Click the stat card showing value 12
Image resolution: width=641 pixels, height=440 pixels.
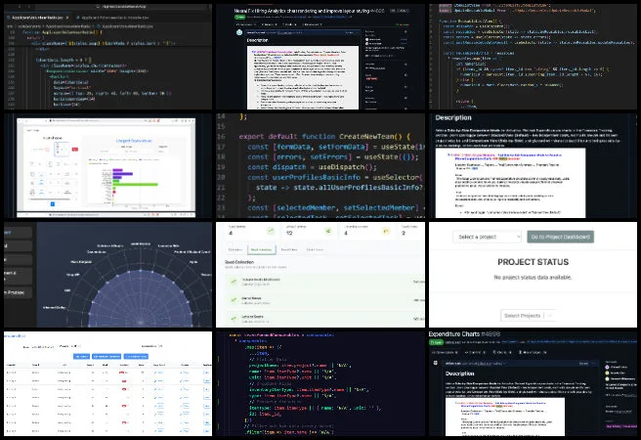310,231
